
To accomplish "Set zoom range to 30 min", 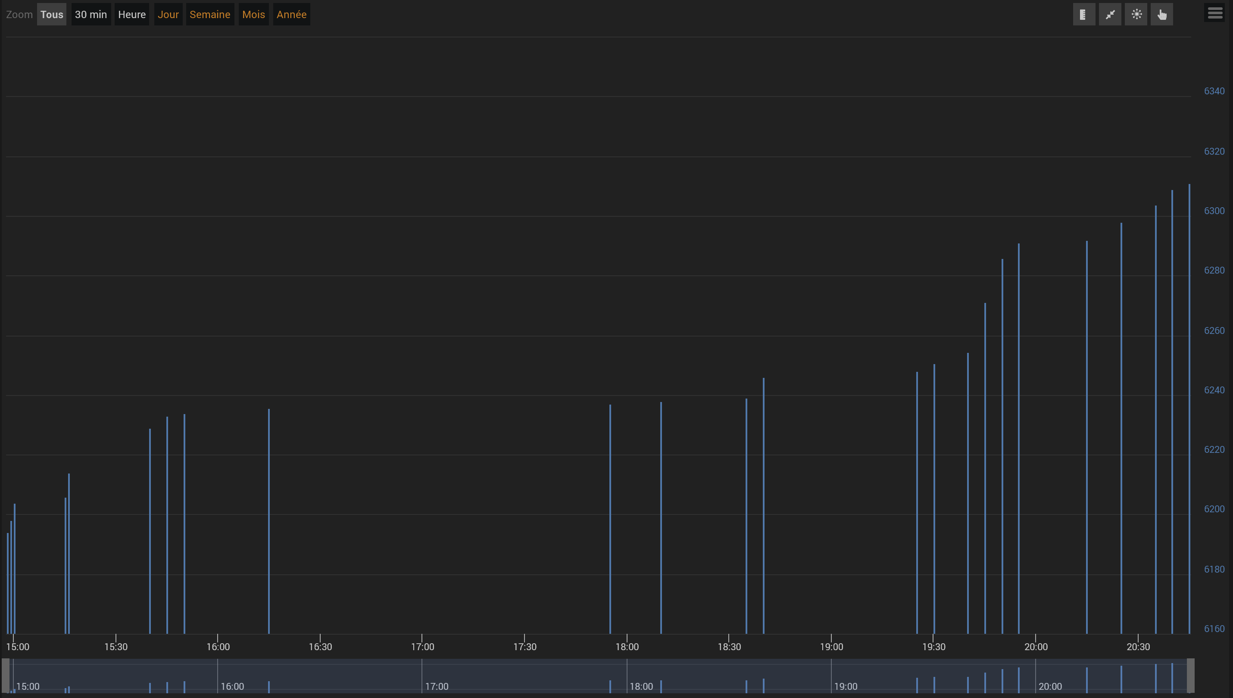I will (91, 14).
